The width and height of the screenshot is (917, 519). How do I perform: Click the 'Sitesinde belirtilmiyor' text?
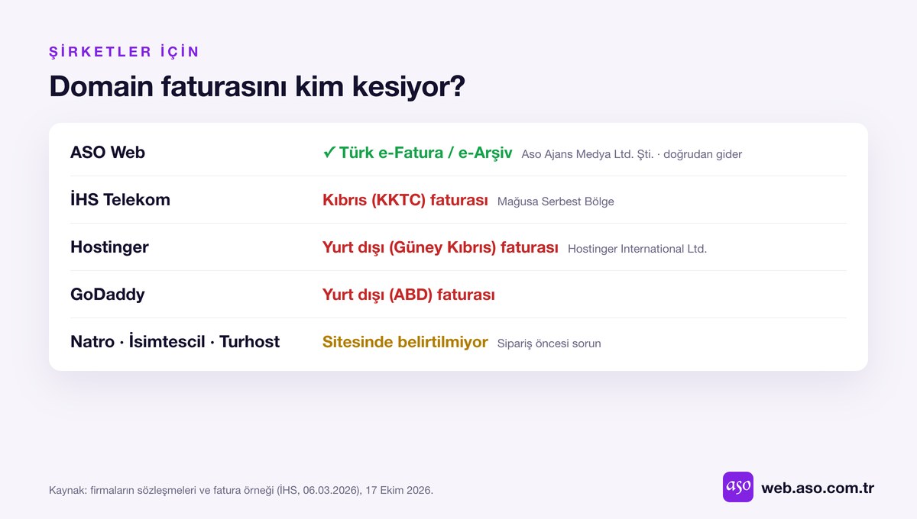405,342
